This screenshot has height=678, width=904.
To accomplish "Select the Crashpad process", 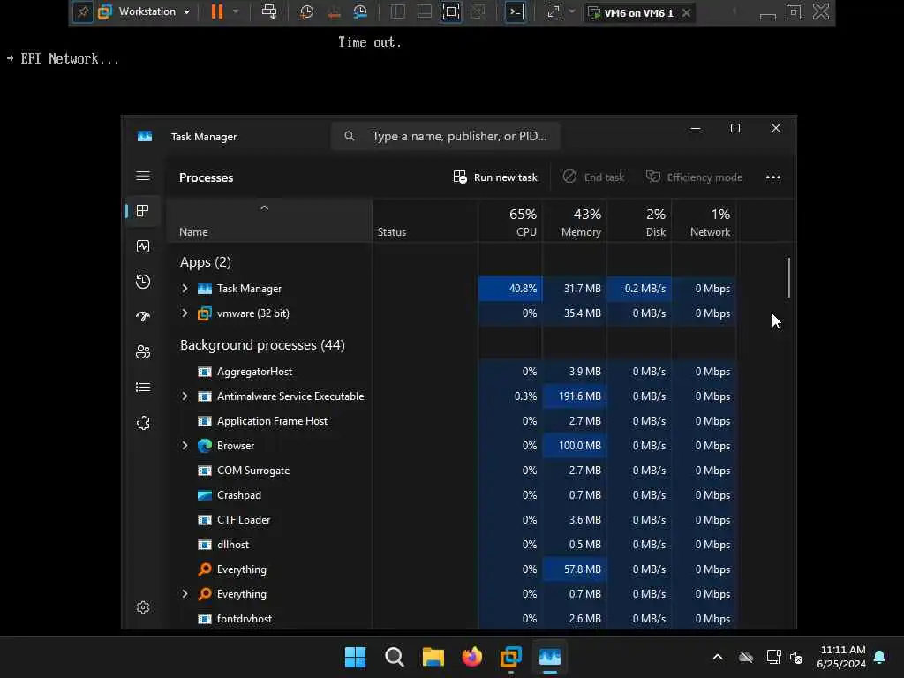I will (x=451, y=495).
